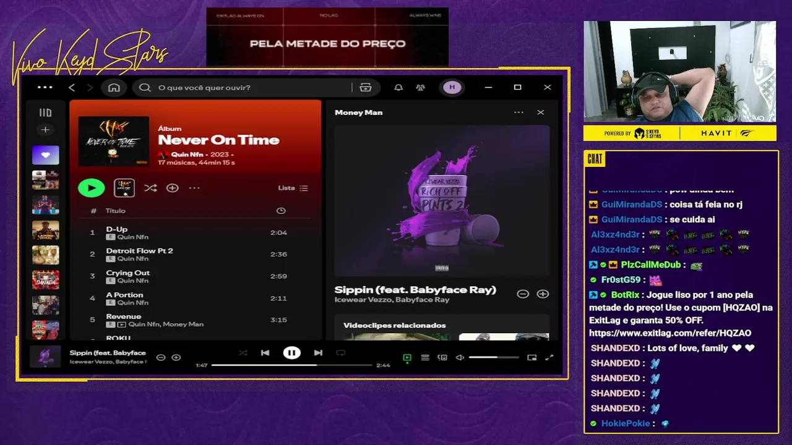Add Sippin to playlist via panel plus
The image size is (792, 445).
[543, 294]
